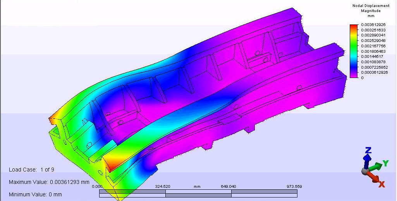Click the 973.559 scale ruler label
Screen dimensions: 397x201
(x=294, y=187)
